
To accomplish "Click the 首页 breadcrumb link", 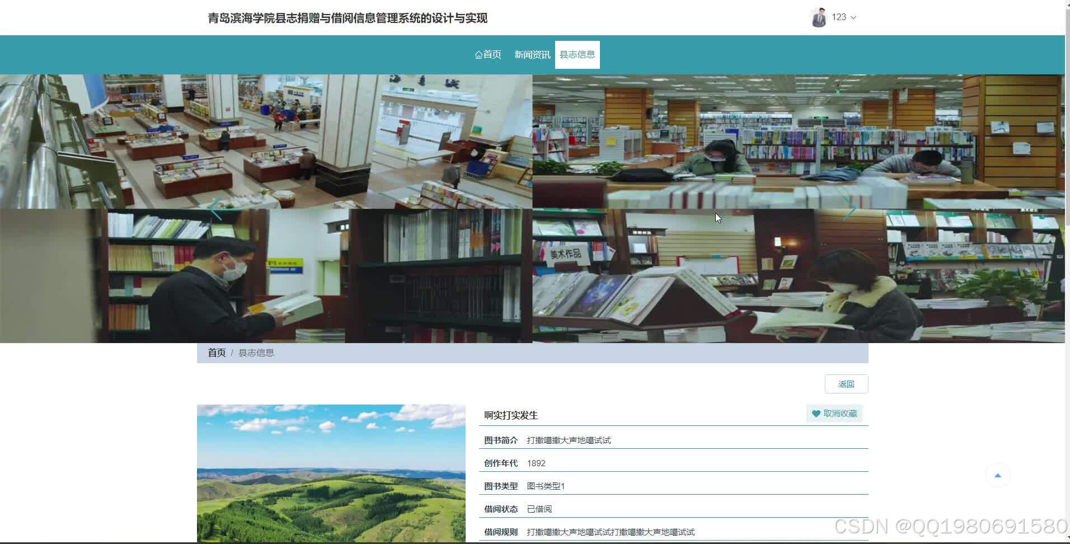I will pyautogui.click(x=217, y=352).
